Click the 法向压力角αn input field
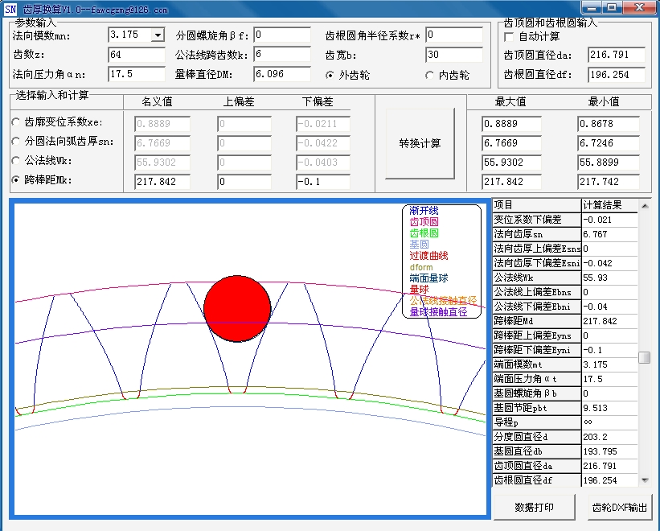Viewport: 660px width, 531px height. point(137,74)
